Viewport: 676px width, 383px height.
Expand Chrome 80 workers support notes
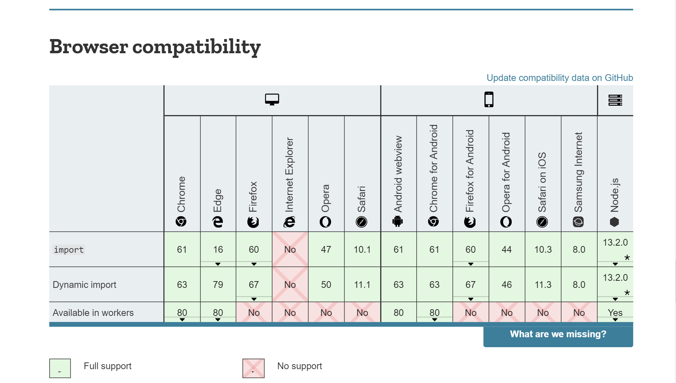(x=182, y=319)
